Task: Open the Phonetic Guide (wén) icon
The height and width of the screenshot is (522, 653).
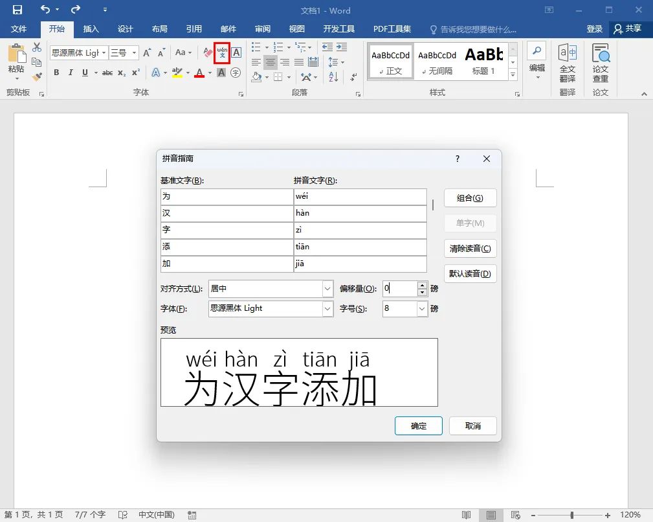Action: point(222,52)
